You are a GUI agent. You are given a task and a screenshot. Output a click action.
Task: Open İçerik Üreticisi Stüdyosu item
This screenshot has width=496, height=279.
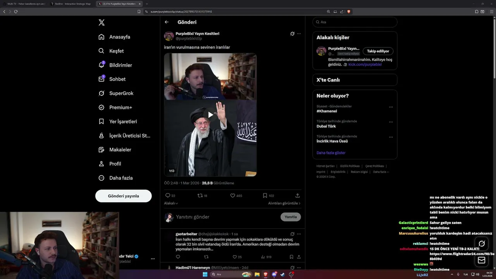click(124, 136)
